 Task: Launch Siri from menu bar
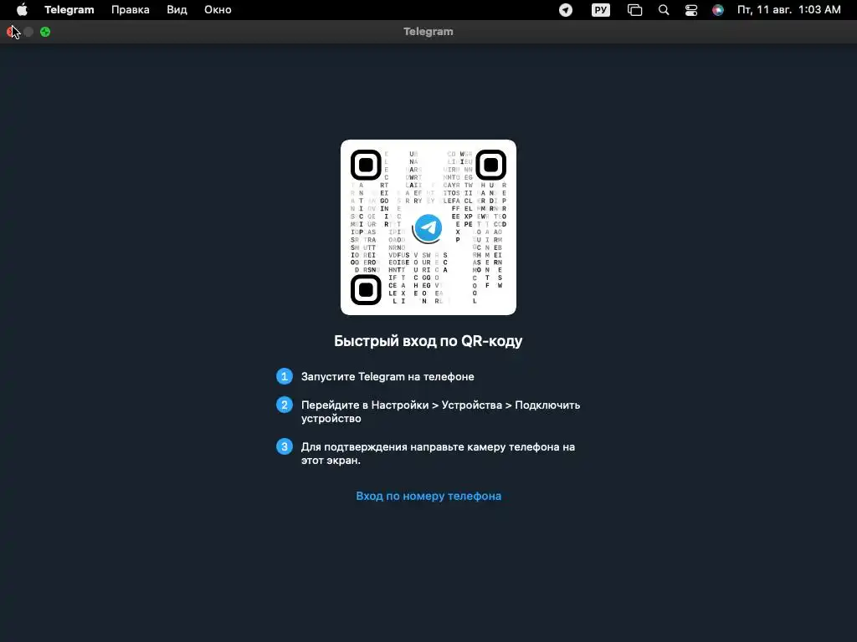[718, 10]
